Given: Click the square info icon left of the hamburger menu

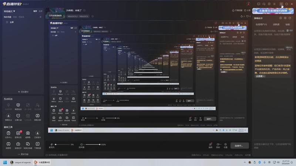Looking at the screenshot, I should tap(269, 4).
